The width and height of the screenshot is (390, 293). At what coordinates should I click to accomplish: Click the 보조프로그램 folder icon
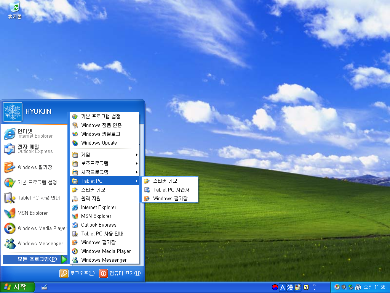coord(75,163)
